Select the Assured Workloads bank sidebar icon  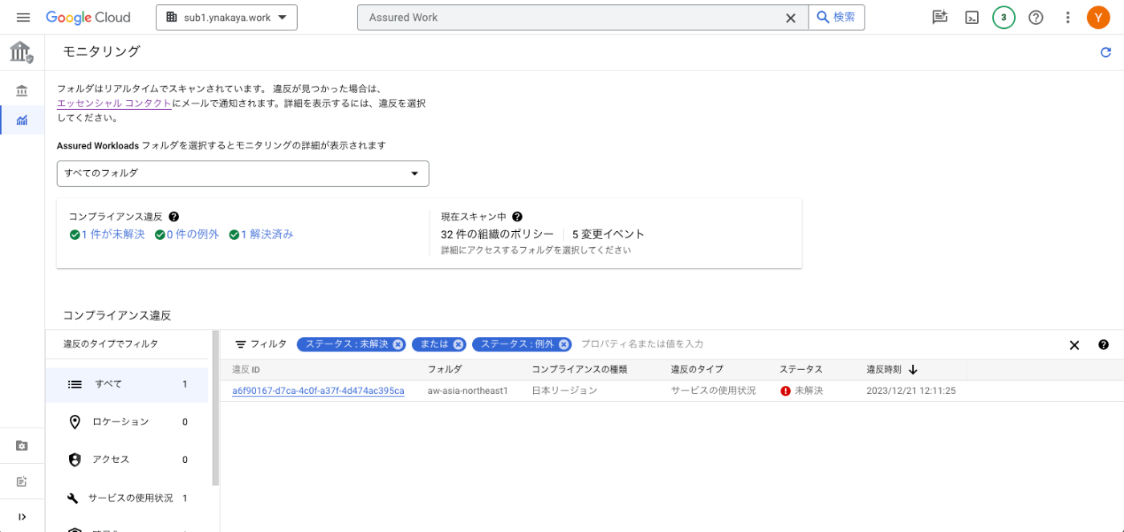tap(22, 91)
